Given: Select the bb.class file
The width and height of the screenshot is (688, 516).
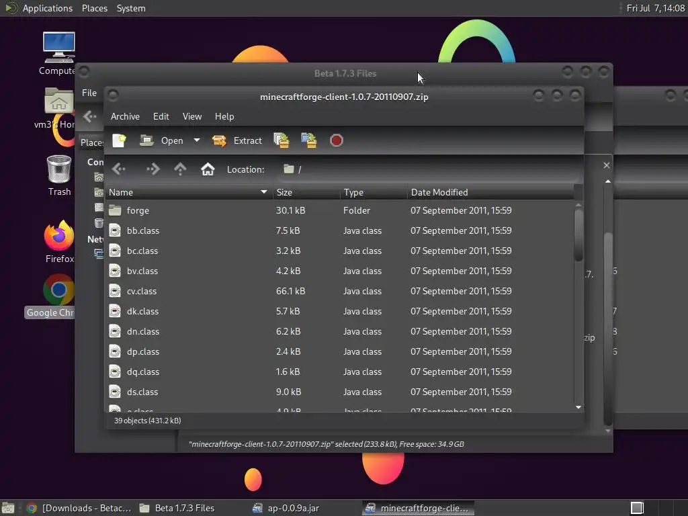Looking at the screenshot, I should coord(340,231).
